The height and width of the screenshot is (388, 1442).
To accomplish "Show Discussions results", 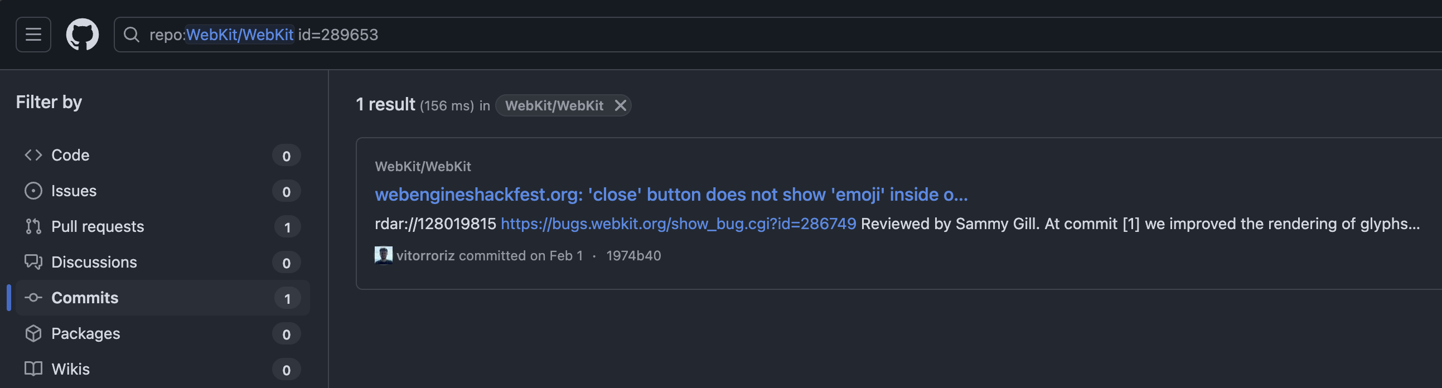I will 162,262.
